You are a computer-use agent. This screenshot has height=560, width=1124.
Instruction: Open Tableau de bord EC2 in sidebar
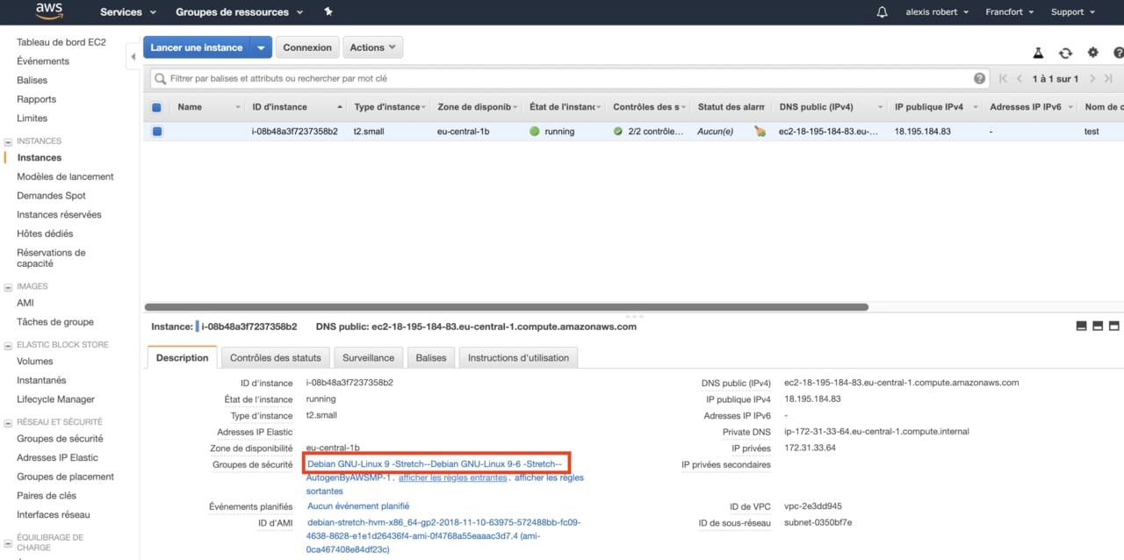pyautogui.click(x=61, y=42)
